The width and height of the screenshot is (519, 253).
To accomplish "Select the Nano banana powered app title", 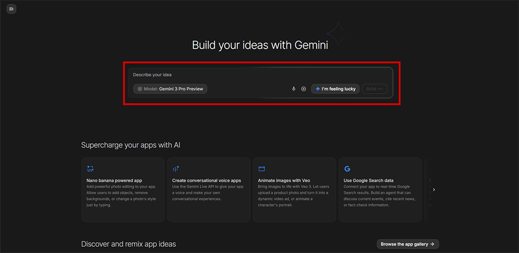I will [x=114, y=181].
